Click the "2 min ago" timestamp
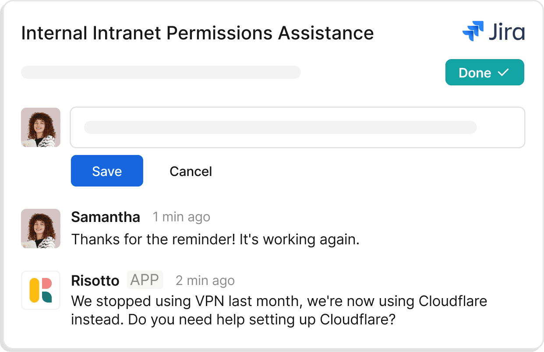Image resolution: width=544 pixels, height=352 pixels. point(205,281)
